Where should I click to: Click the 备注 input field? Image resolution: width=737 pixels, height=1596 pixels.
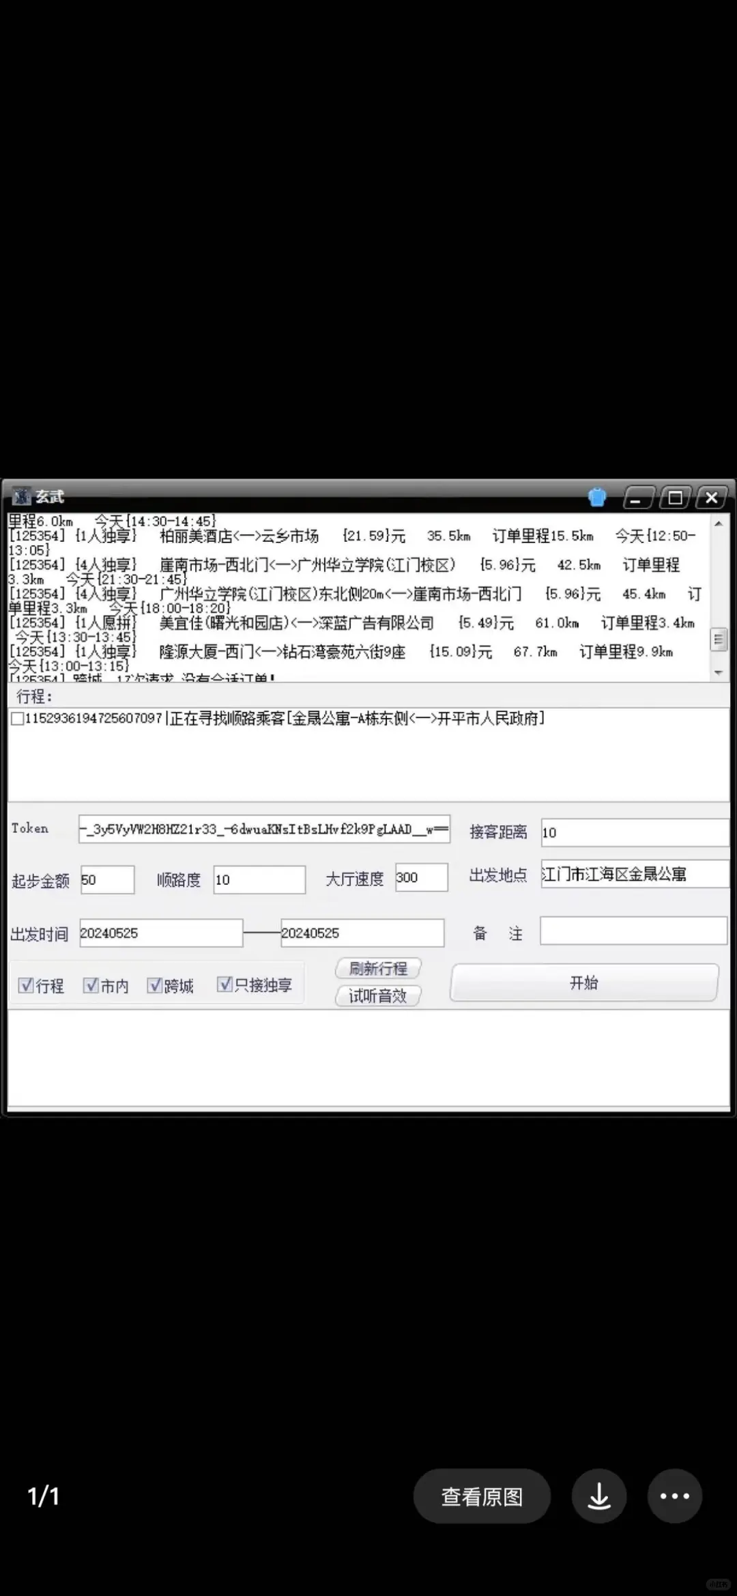click(x=633, y=931)
